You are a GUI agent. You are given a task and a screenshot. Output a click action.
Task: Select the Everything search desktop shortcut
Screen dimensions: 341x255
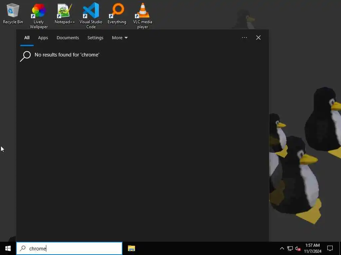point(117,13)
